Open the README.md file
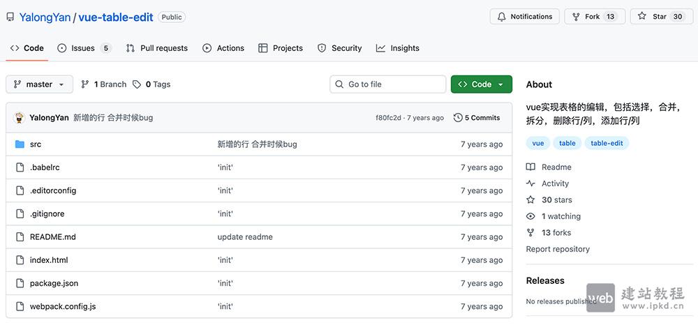Screen dimensions: 698x325 (x=53, y=237)
